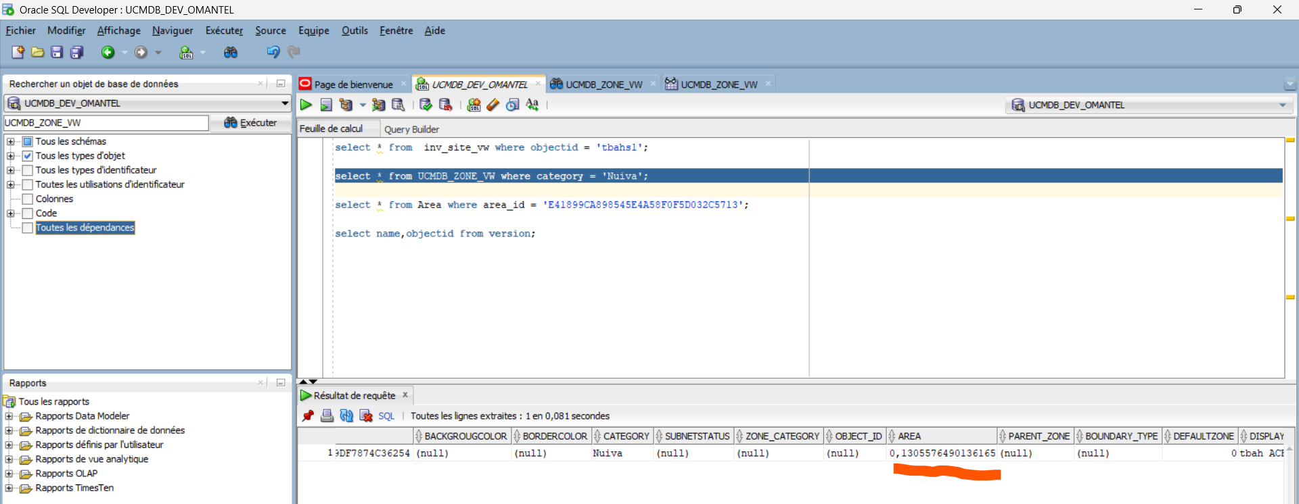Click the Rollback database icon

(445, 105)
